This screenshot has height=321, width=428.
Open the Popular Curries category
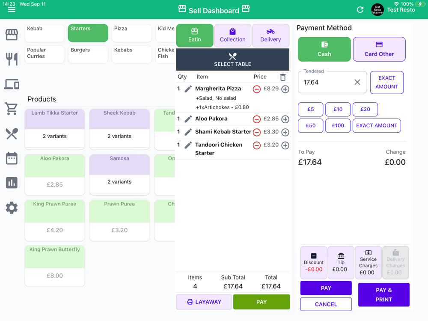coord(45,54)
